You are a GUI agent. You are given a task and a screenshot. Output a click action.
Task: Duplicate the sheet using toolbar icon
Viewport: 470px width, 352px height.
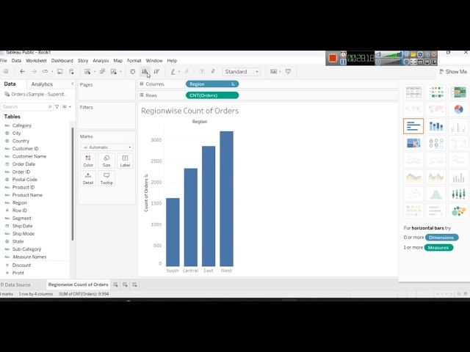(x=102, y=72)
